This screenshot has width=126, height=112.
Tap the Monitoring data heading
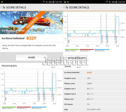[x=9, y=66]
